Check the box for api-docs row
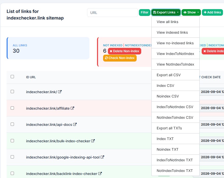Viewport: 224px width, 178px height. point(12,124)
